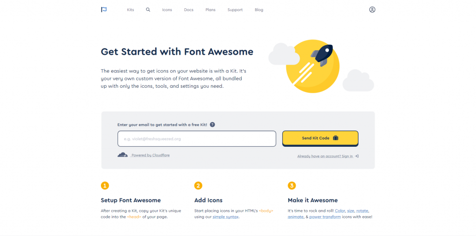476x236 pixels.
Task: Focus the email address input field
Action: click(197, 138)
